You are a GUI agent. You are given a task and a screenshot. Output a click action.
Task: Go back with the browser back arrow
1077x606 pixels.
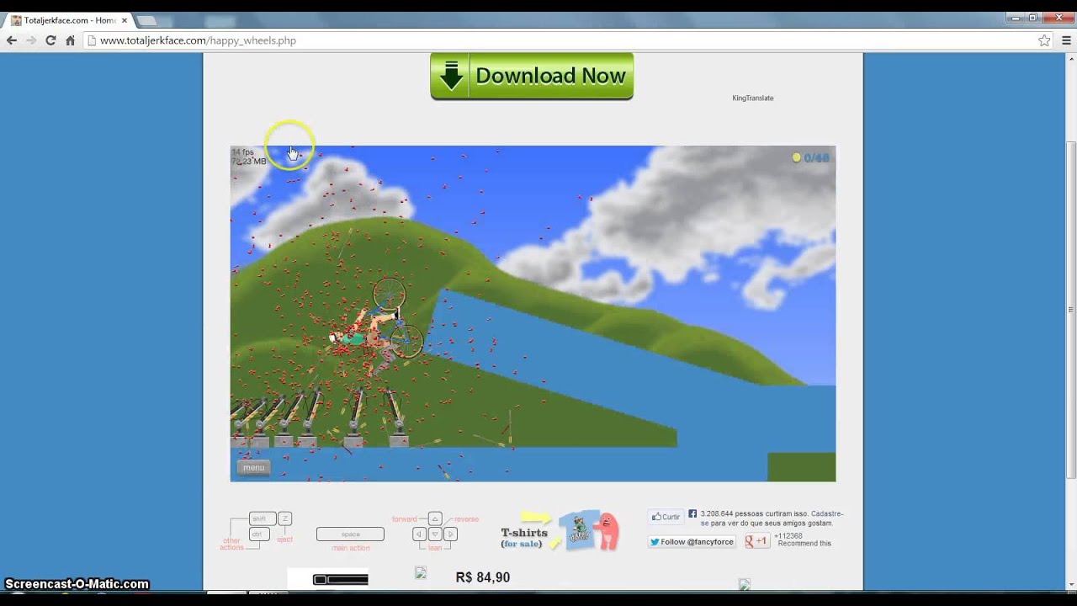click(12, 40)
